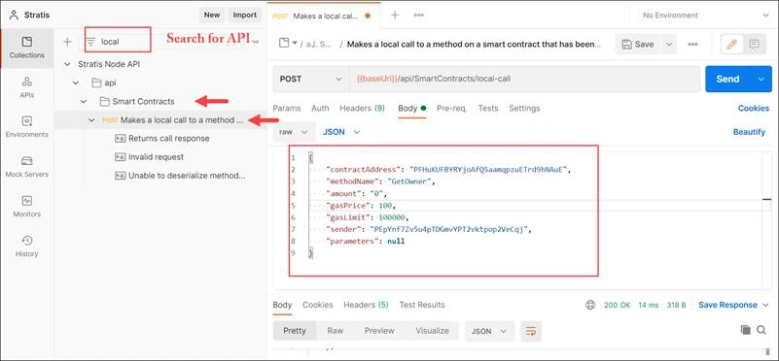Open the Monitors sidebar panel
779x361 pixels.
coord(27,207)
